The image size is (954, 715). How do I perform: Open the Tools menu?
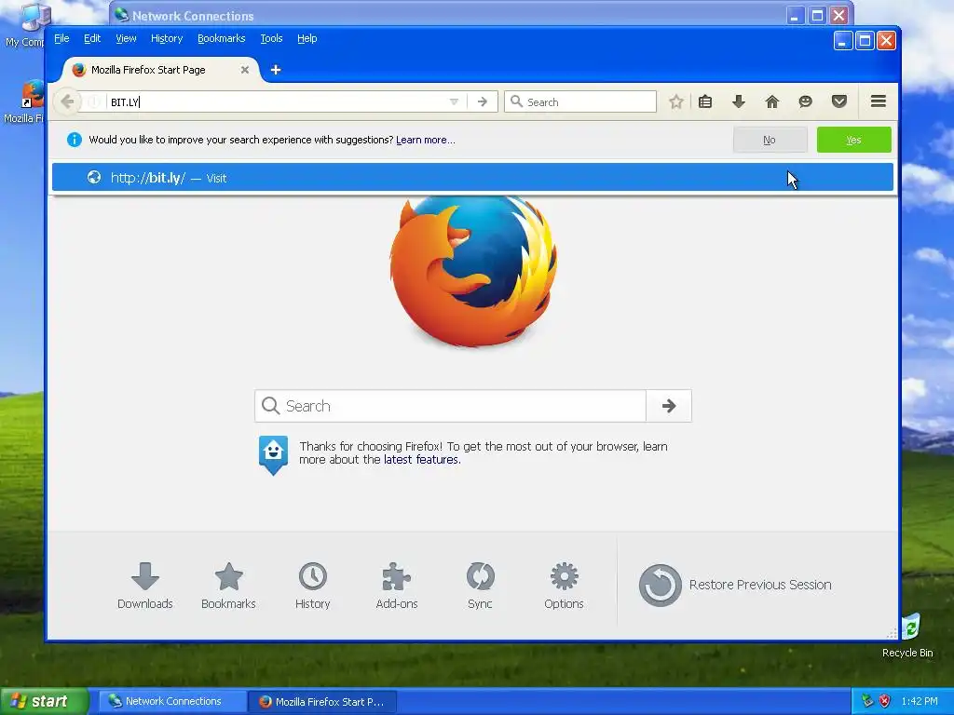tap(271, 38)
